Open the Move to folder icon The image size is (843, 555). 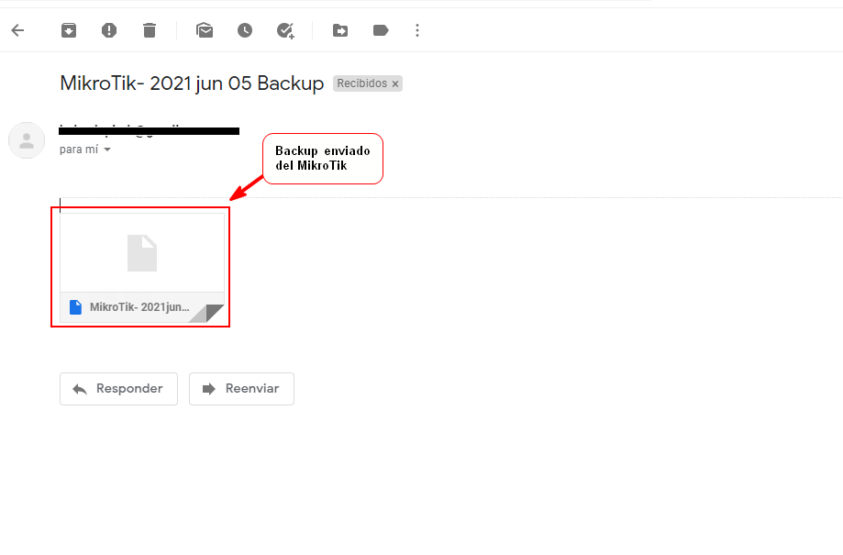point(340,30)
